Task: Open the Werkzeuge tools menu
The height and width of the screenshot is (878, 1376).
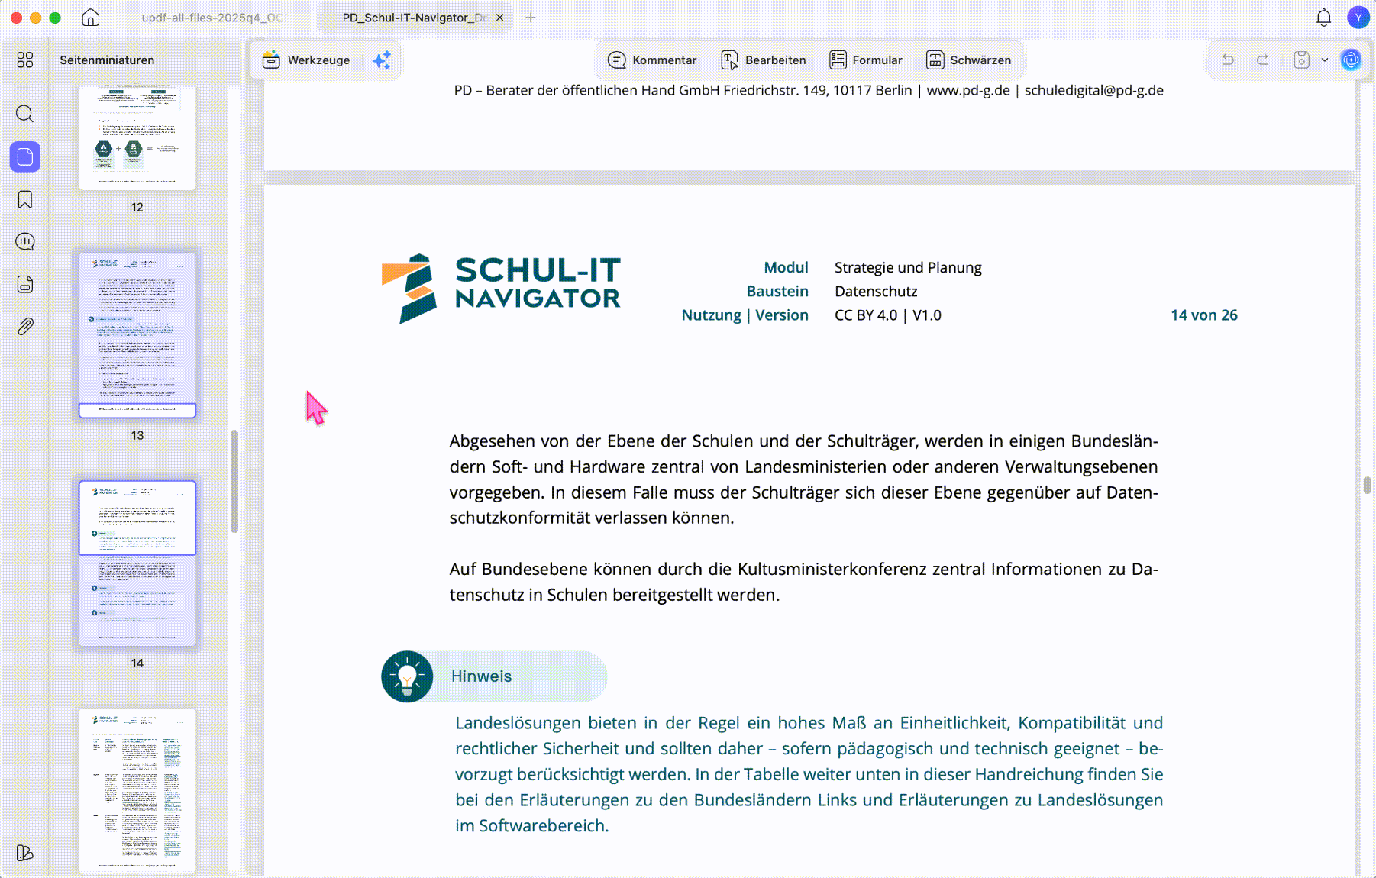Action: point(306,60)
